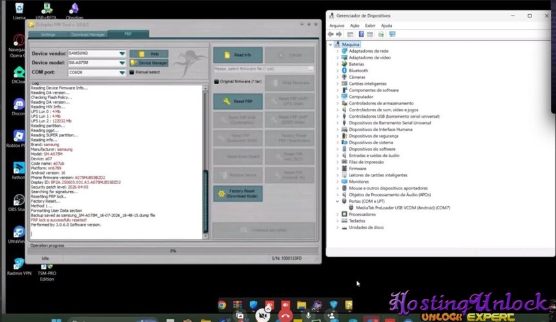The image size is (556, 322).
Task: Click the log panel vertical scrollbar
Action: pyautogui.click(x=205, y=162)
